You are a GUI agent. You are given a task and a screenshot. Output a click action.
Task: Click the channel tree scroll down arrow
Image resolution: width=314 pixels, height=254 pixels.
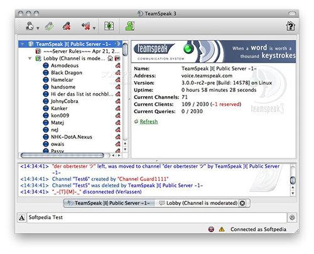point(125,149)
